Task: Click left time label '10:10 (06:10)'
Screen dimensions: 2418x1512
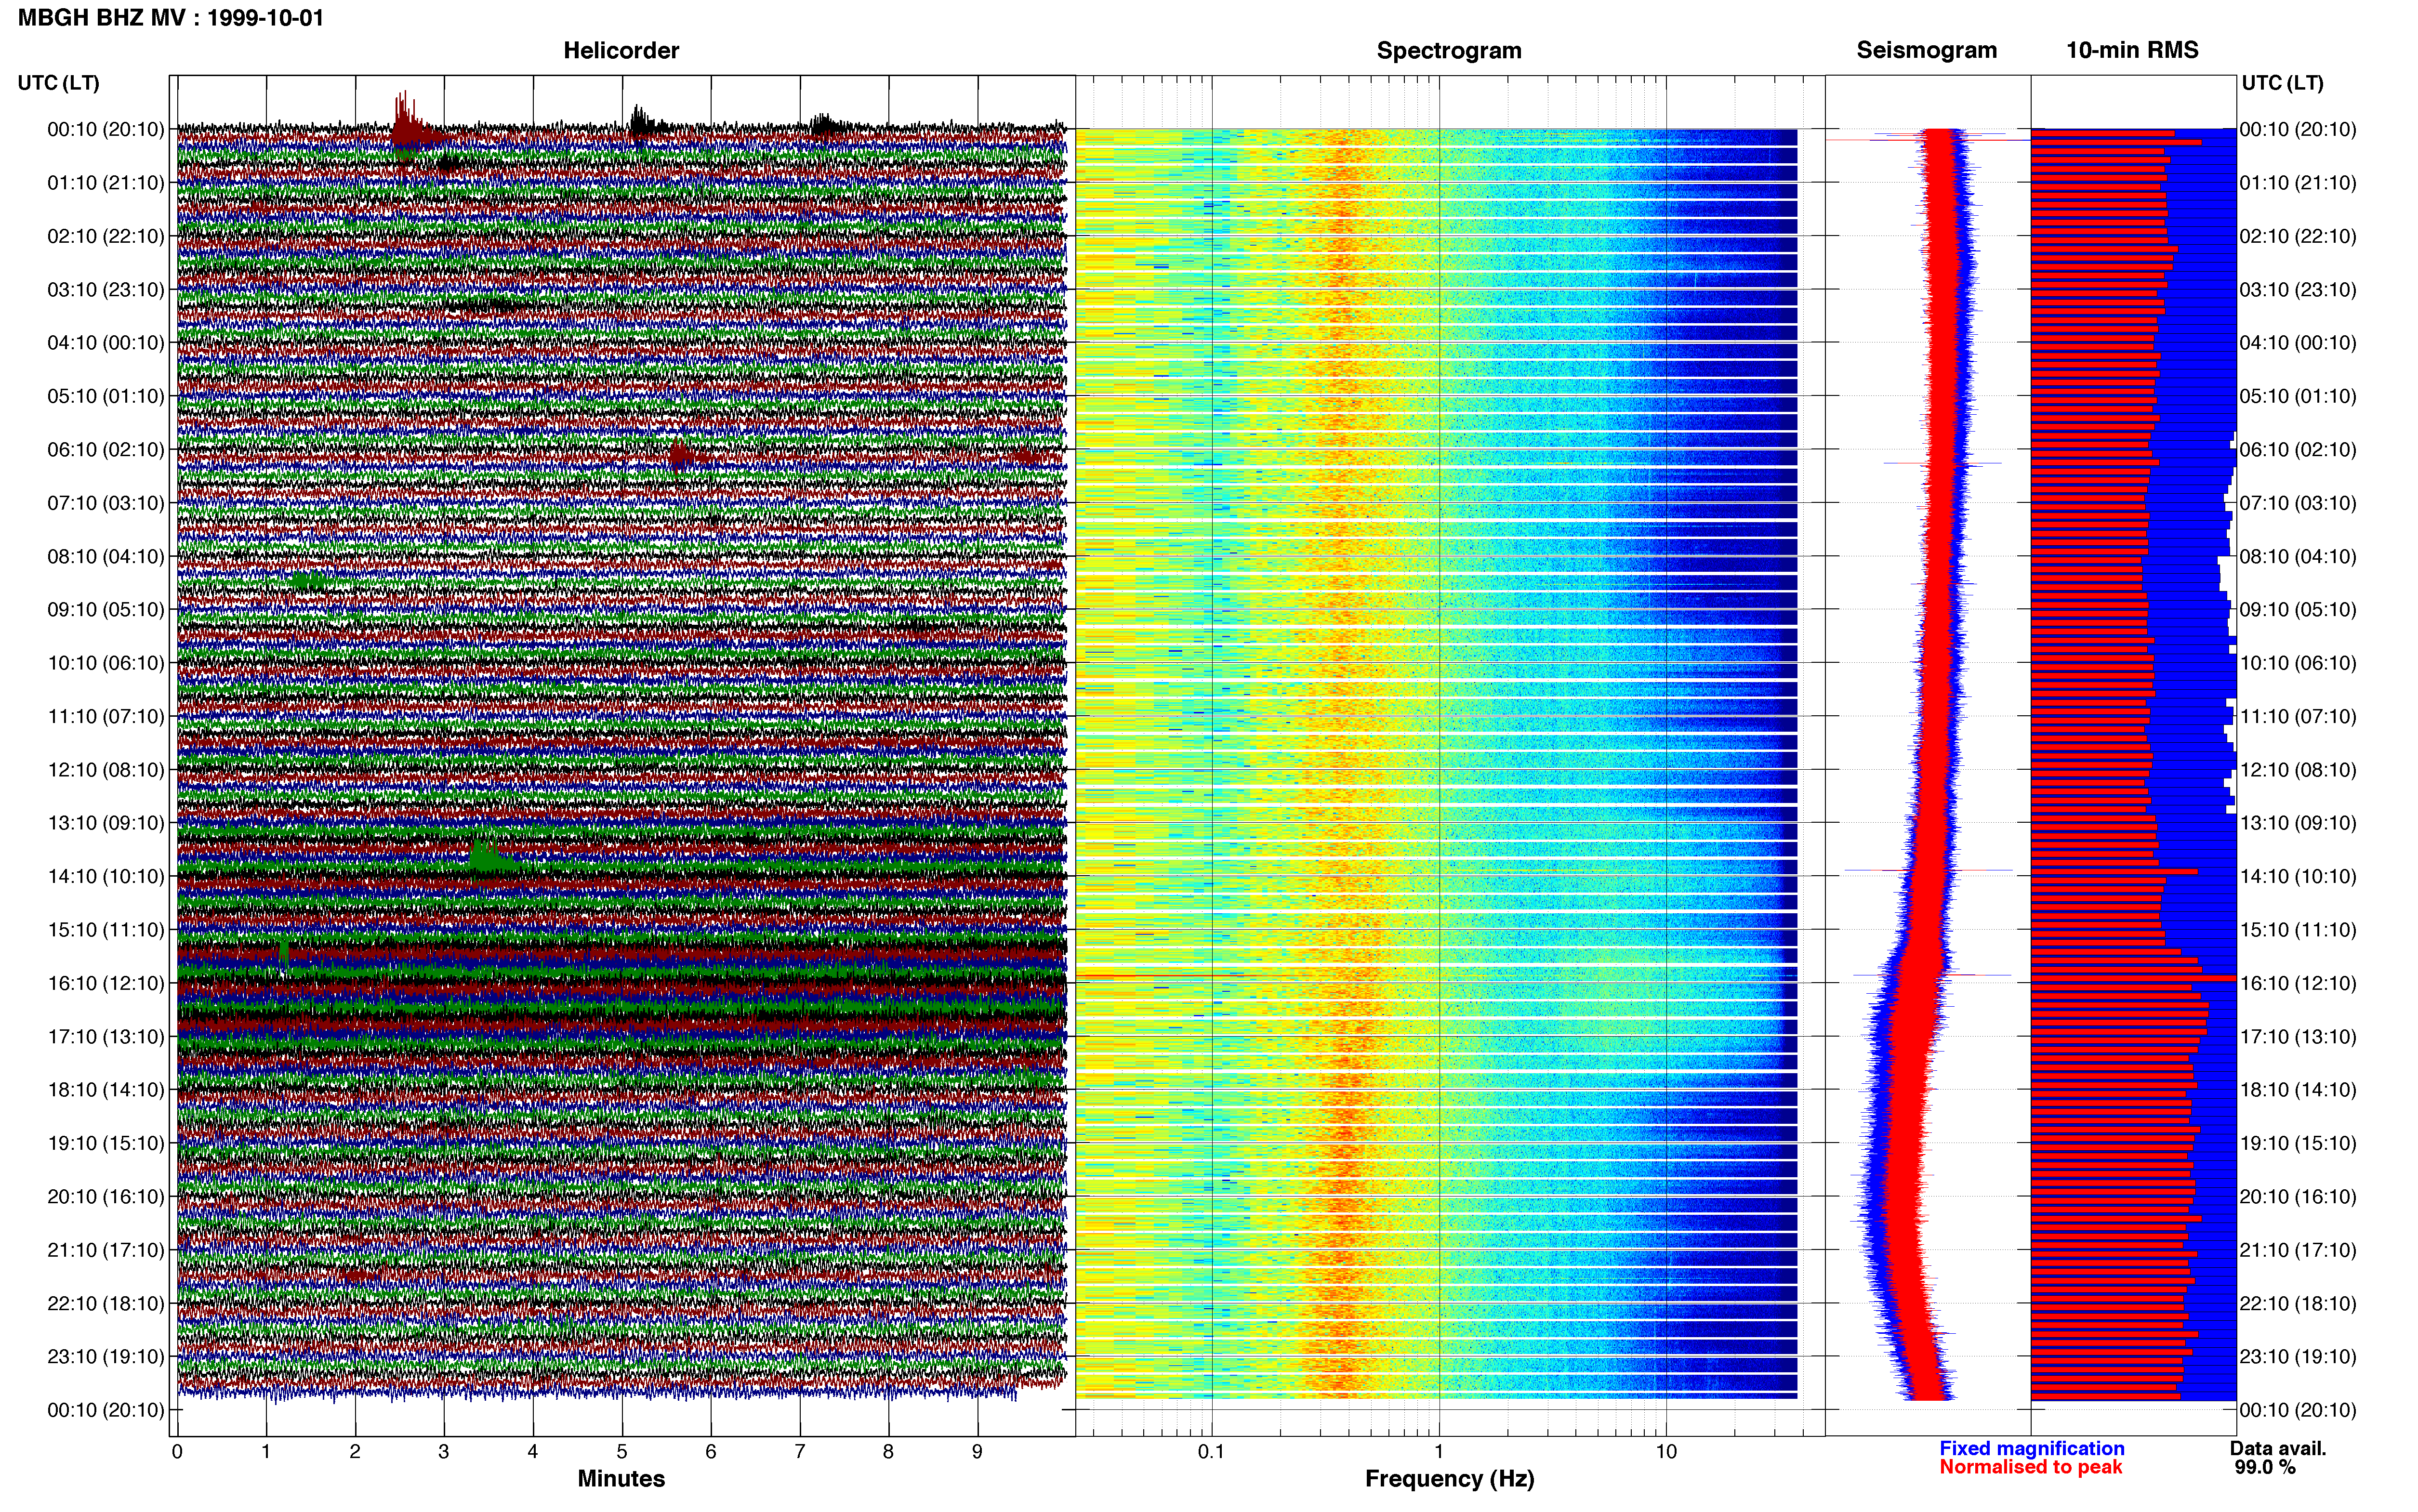Action: [106, 662]
